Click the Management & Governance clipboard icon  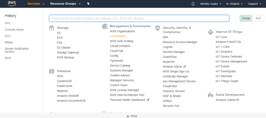104,26
